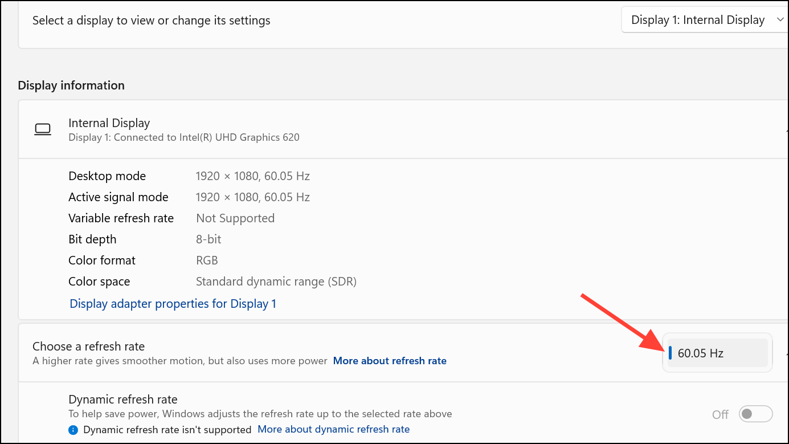Click the Off label beside the toggle
Viewport: 789px width, 444px height.
720,414
